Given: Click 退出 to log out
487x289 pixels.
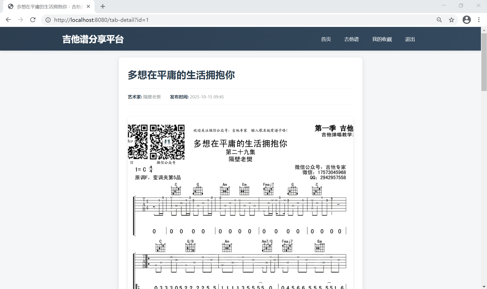Looking at the screenshot, I should 410,39.
